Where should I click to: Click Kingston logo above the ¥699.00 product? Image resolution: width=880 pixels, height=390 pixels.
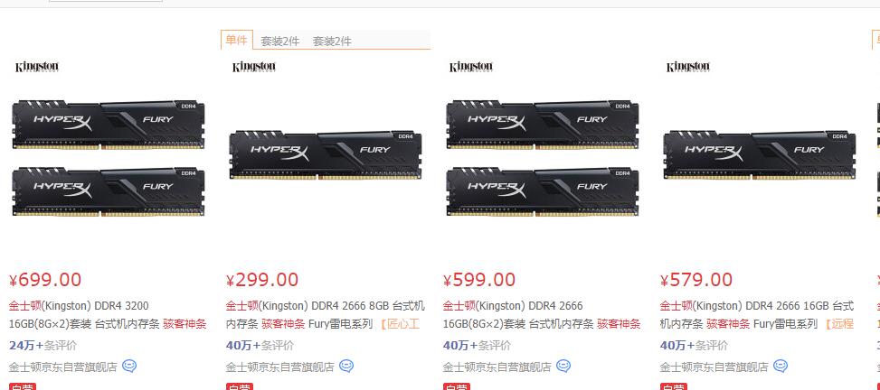point(36,67)
